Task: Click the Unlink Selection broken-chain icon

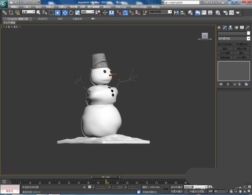Action: [x=11, y=13]
